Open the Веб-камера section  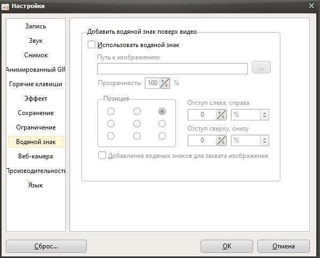point(36,156)
